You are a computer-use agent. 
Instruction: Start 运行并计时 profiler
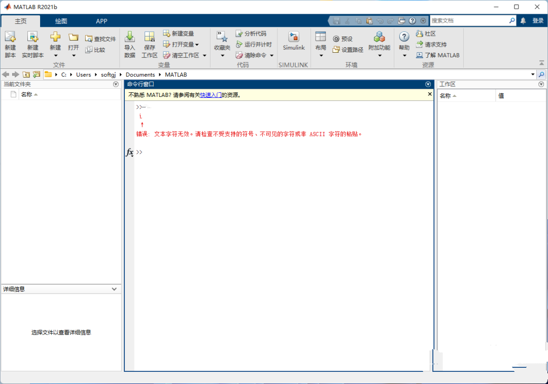(x=254, y=44)
